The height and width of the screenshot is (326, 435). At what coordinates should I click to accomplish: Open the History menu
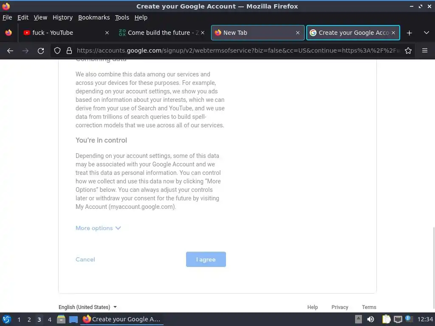(62, 17)
